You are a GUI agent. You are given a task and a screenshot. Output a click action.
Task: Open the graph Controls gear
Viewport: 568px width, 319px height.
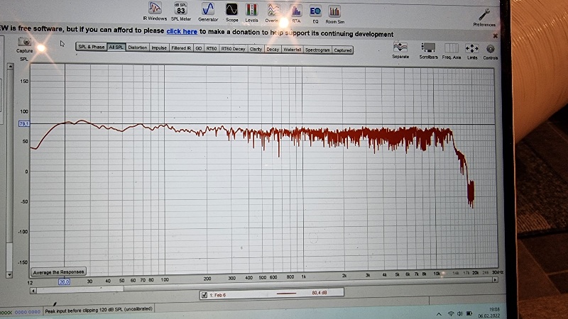tap(491, 48)
